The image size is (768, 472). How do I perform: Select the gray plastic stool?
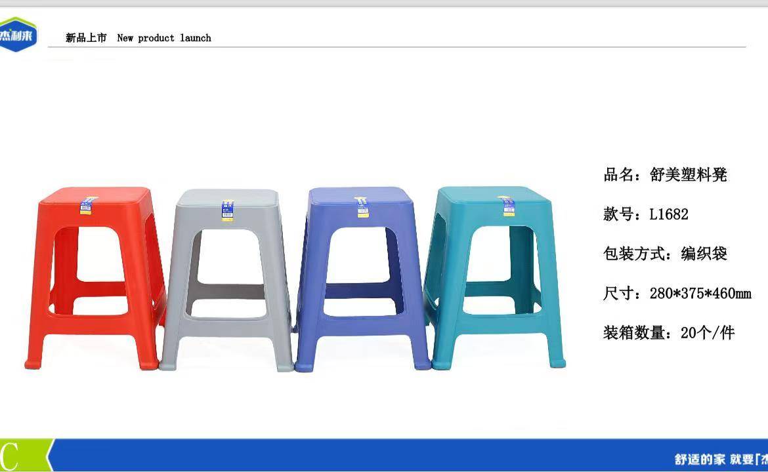[226, 280]
